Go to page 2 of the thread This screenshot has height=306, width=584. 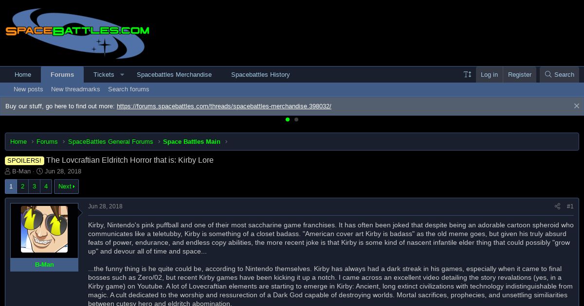coord(22,187)
